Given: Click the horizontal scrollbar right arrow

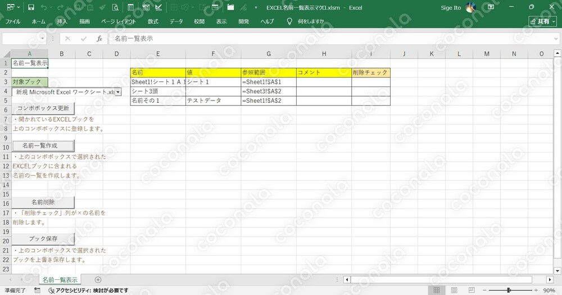Looking at the screenshot, I should coord(550,280).
